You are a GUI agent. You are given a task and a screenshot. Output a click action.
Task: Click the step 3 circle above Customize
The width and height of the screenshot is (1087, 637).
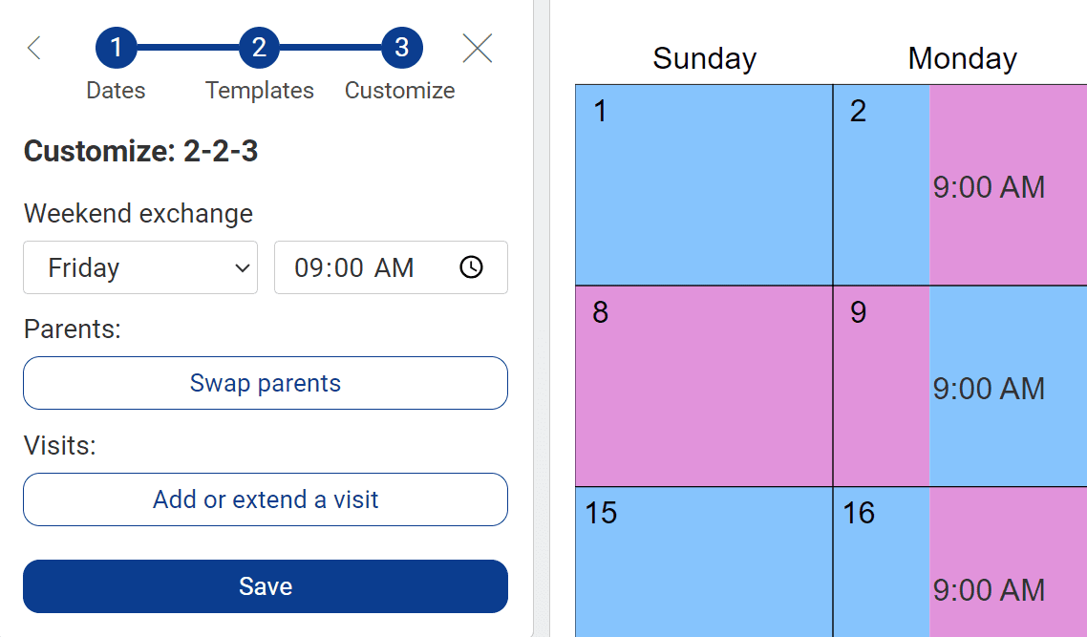399,47
